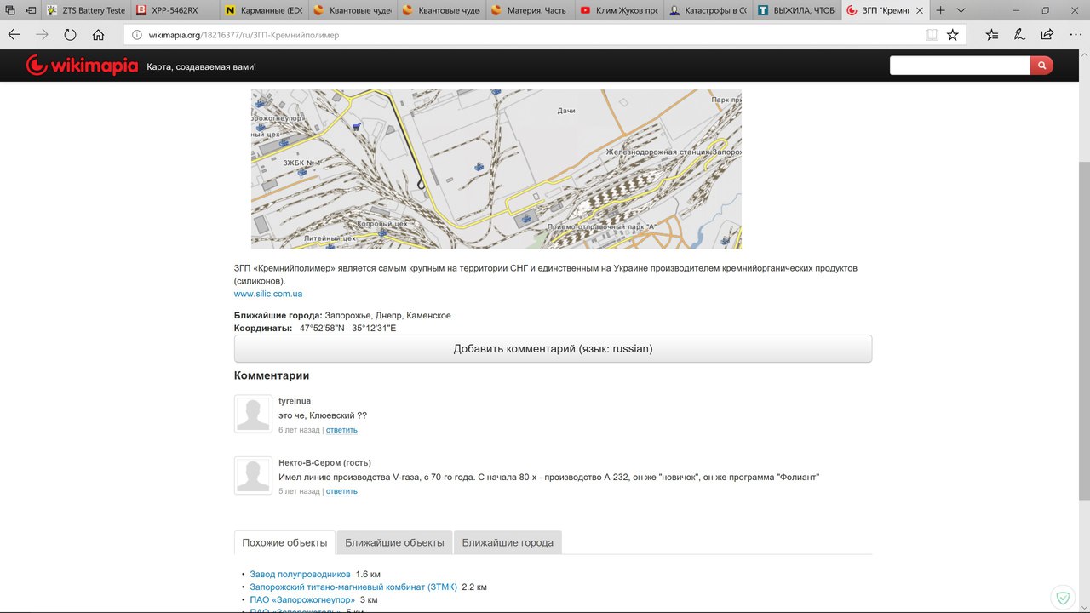
Task: Show site information icon in address bar
Action: (x=137, y=35)
